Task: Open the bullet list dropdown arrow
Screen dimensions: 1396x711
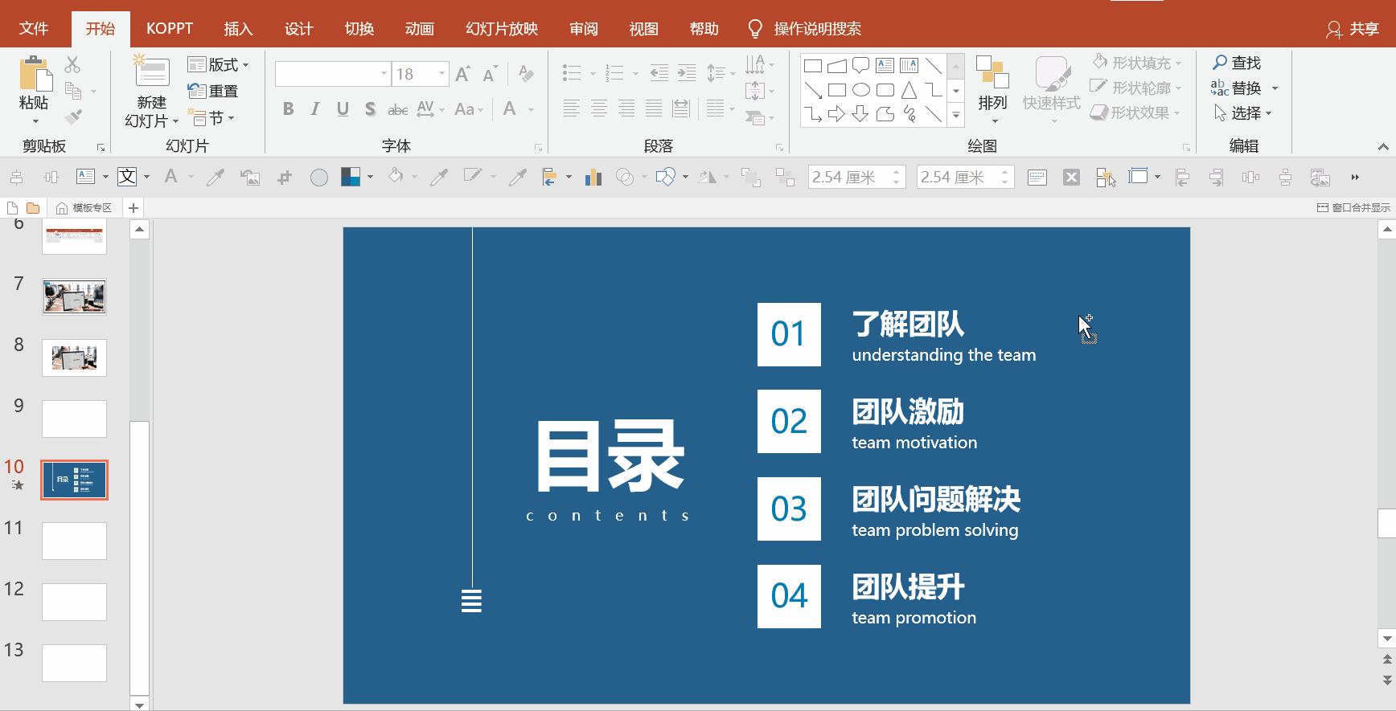Action: [593, 74]
